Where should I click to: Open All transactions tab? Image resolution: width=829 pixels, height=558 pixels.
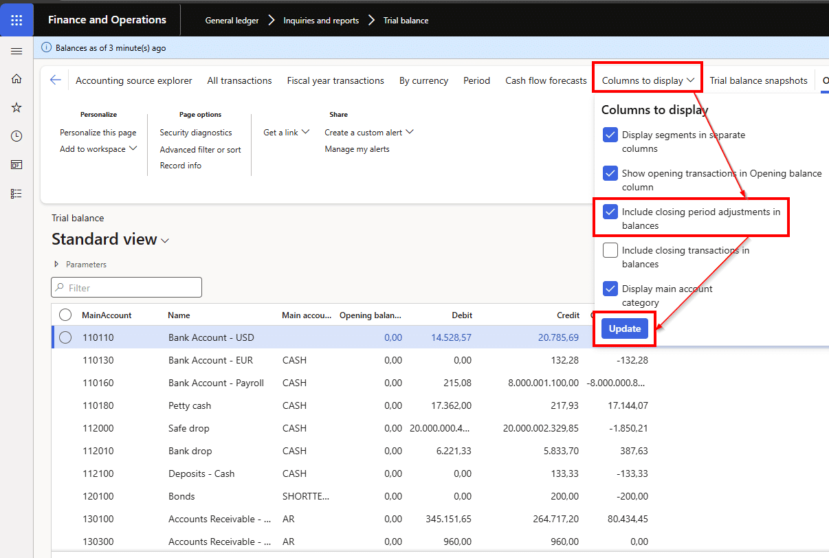[240, 80]
